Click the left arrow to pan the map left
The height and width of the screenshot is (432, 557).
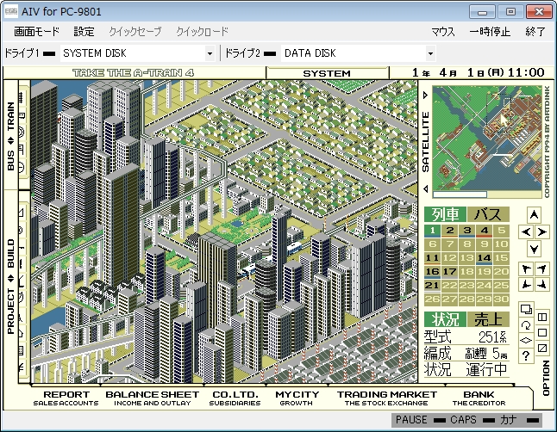(x=526, y=232)
